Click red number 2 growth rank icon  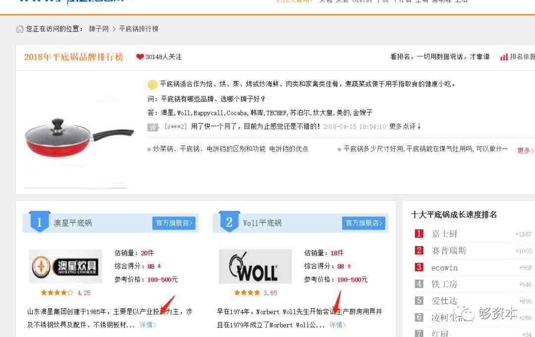419,250
